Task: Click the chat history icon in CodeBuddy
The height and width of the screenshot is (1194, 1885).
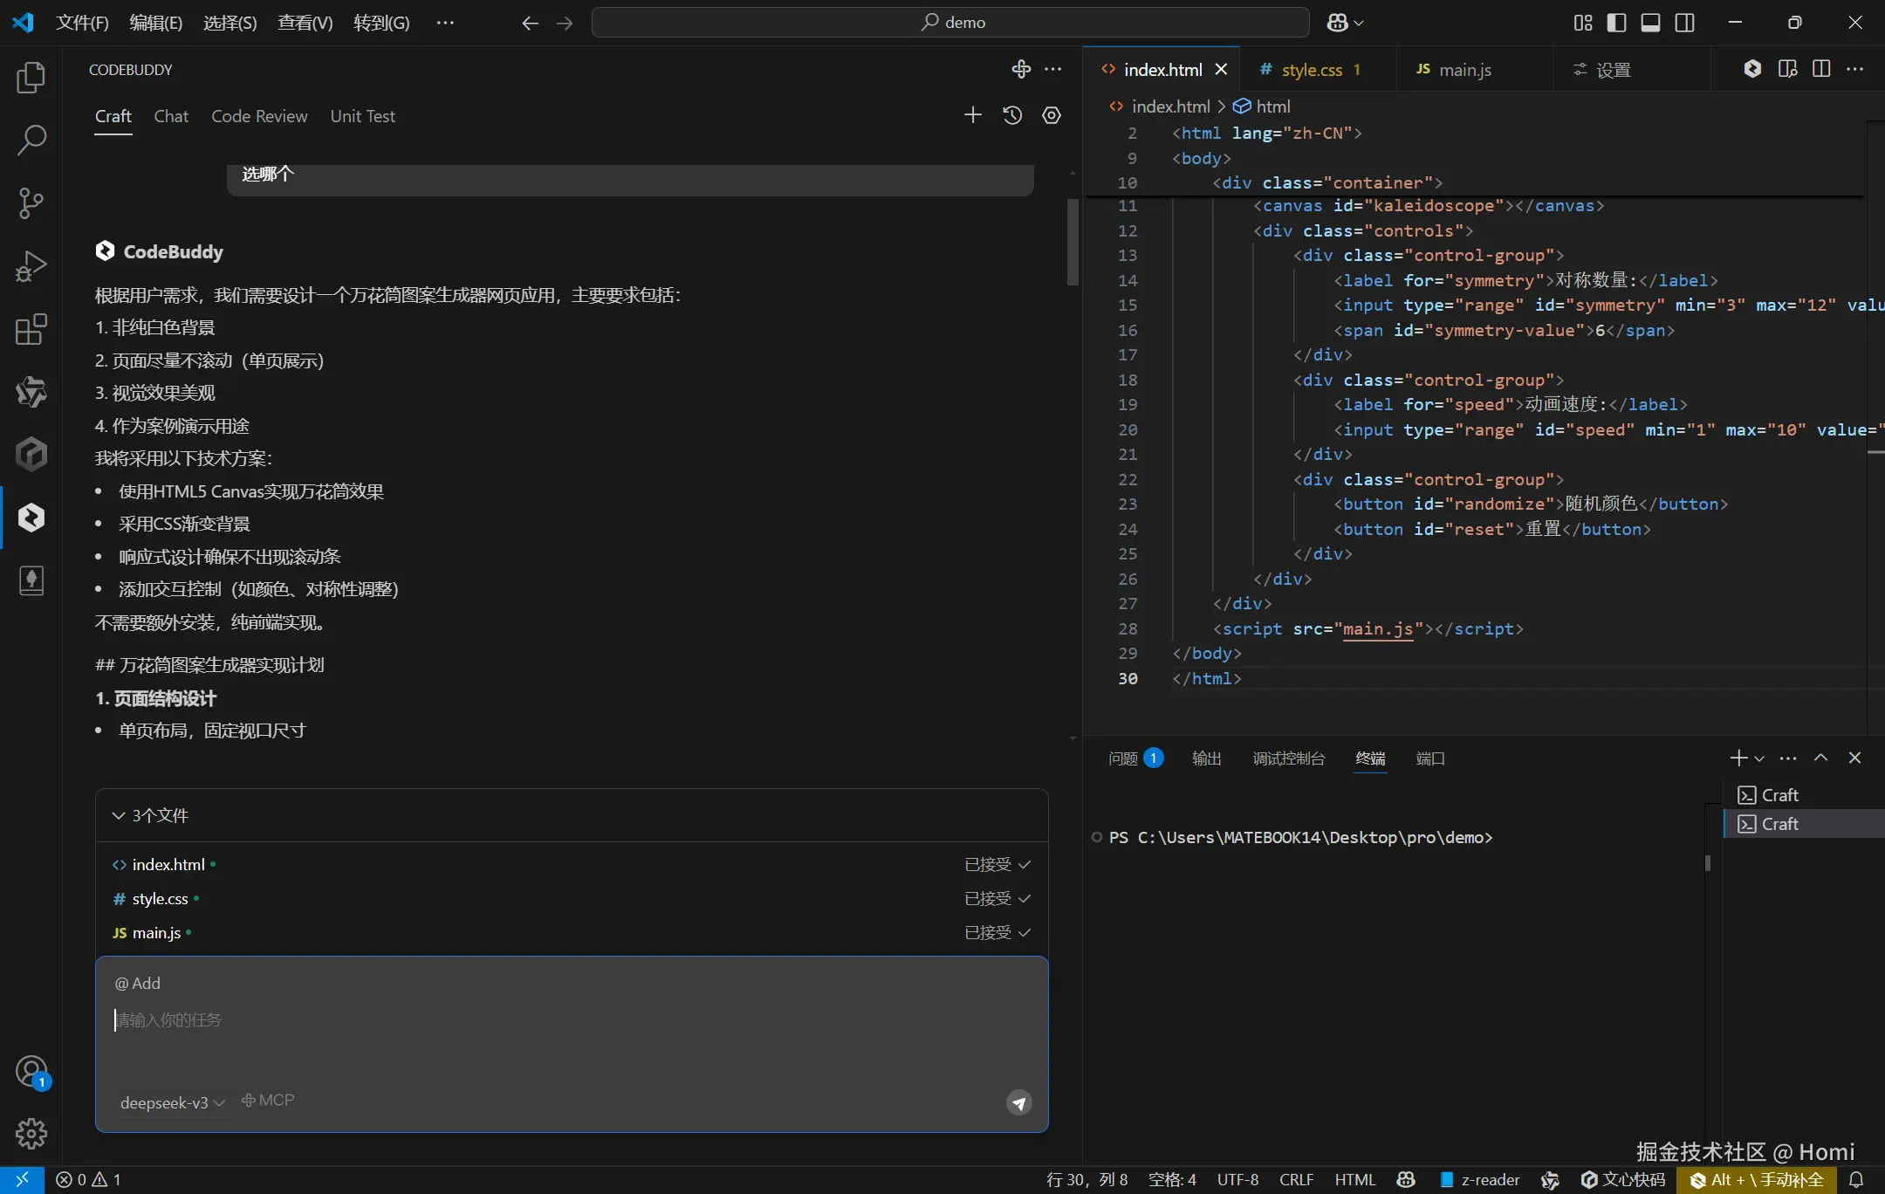Action: [1012, 115]
